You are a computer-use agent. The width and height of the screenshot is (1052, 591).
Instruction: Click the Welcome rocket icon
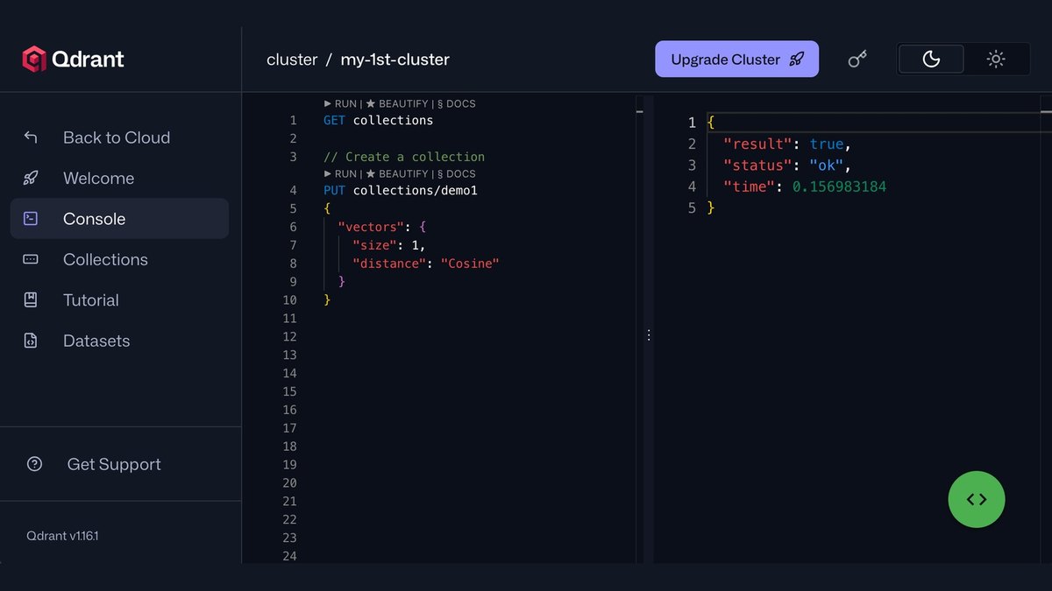[31, 178]
